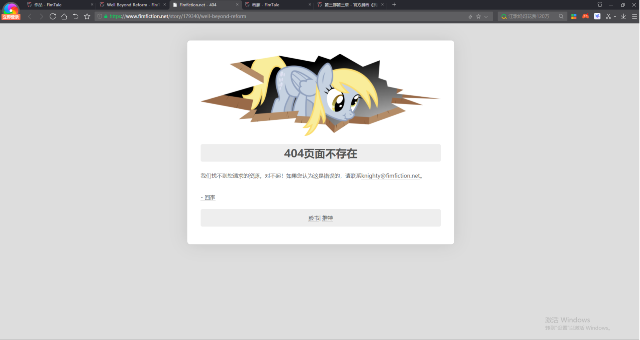Click the scissors screenshot tool icon
640x340 pixels.
(608, 16)
